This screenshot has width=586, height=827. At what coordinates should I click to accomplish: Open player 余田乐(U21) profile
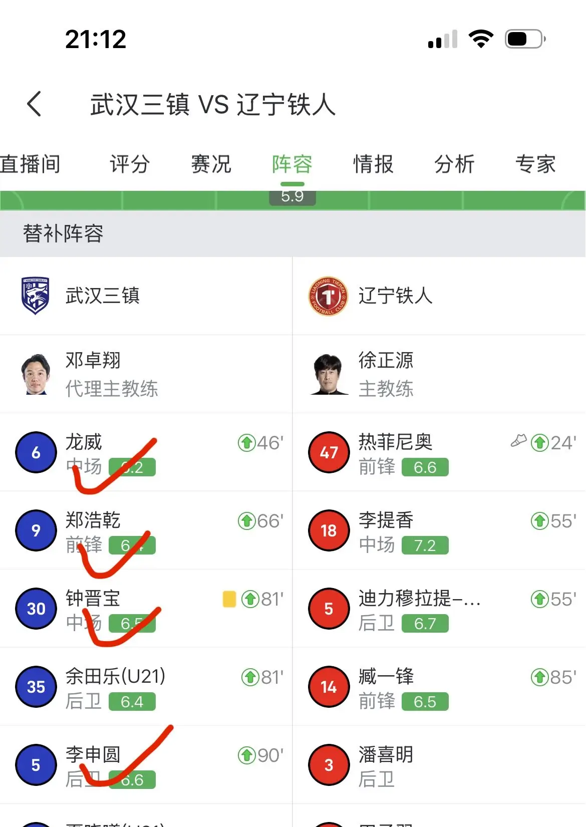click(x=115, y=677)
